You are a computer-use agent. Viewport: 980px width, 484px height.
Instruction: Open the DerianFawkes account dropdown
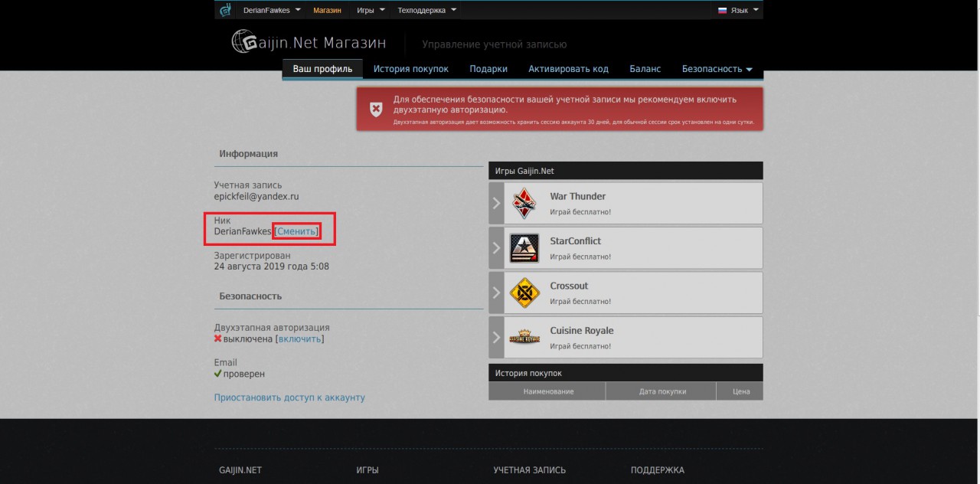pyautogui.click(x=272, y=11)
